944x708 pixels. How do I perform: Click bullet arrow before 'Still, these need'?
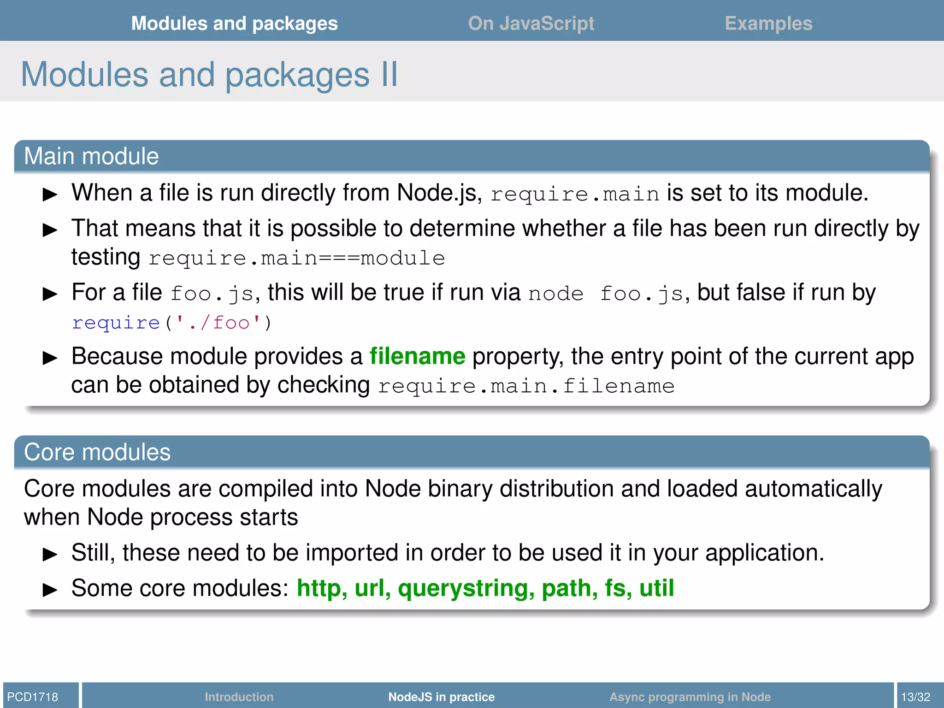[x=50, y=554]
